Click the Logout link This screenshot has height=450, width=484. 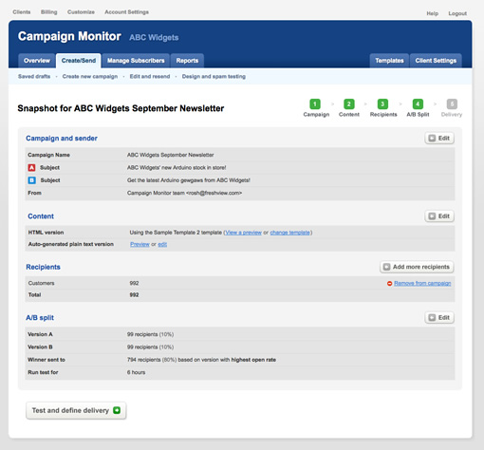[x=457, y=13]
